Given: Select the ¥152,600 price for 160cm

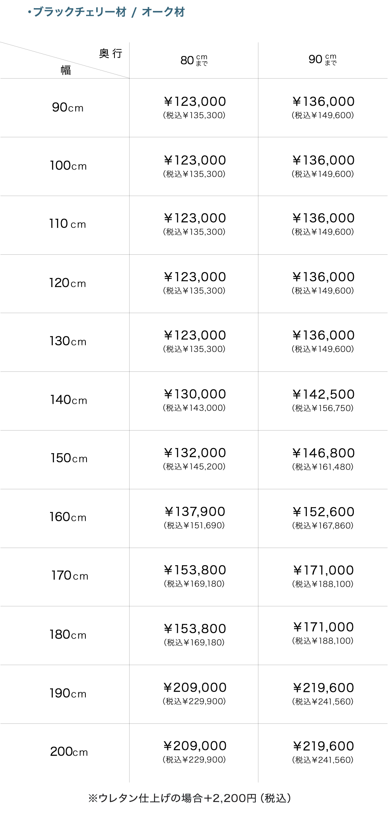Looking at the screenshot, I should coord(323,512).
